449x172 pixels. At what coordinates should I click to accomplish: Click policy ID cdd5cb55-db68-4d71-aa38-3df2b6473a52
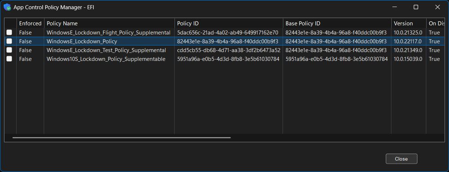tap(229, 50)
